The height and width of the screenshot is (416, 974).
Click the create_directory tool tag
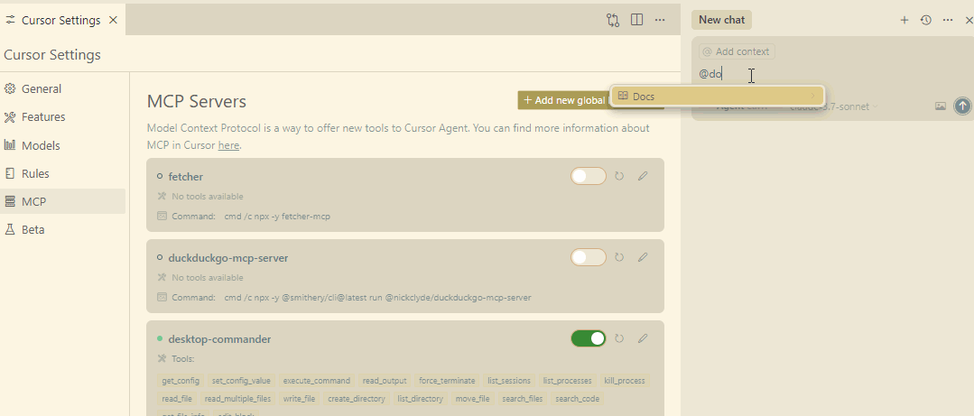[x=357, y=399]
